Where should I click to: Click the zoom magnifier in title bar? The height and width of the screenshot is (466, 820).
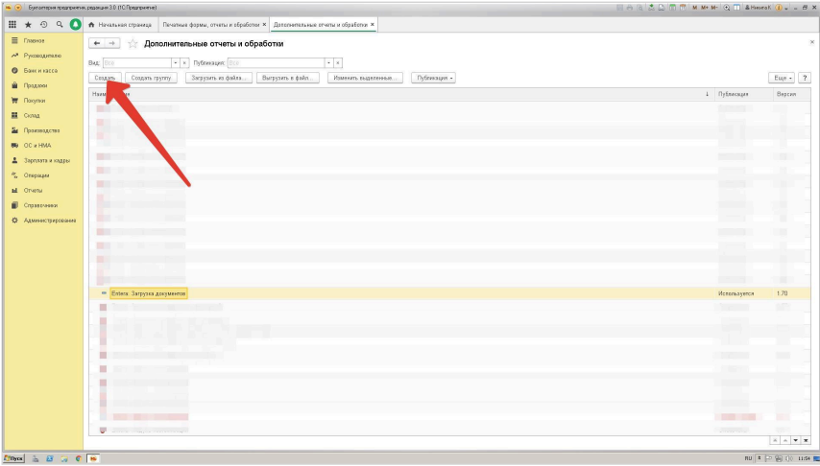pyautogui.click(x=727, y=8)
